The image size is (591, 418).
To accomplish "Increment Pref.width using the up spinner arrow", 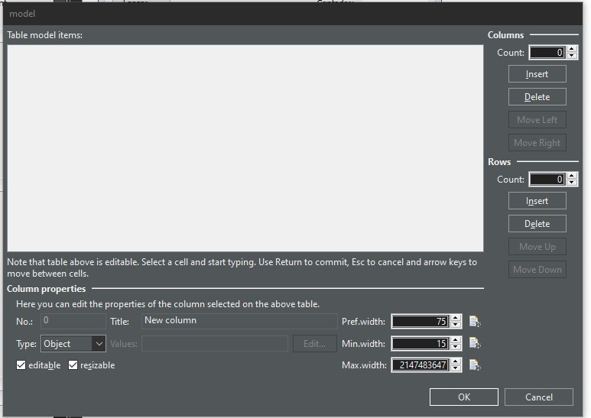I will [456, 318].
